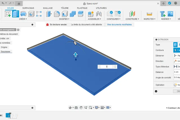Click the Insert Image canvas icon
Image resolution: width=180 pixels, height=120 pixels.
170,14
